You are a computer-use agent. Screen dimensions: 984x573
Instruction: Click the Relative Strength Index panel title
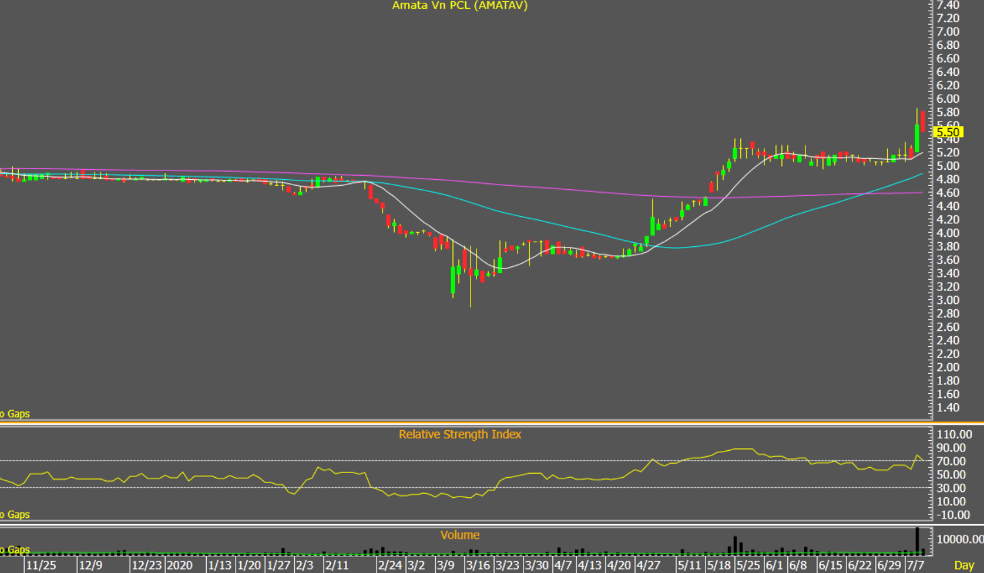(460, 434)
